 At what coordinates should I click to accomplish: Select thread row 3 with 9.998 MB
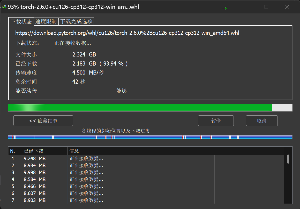(146, 172)
